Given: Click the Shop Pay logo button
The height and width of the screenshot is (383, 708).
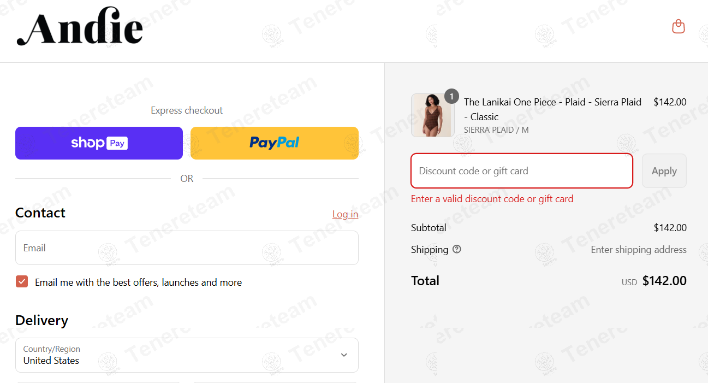Looking at the screenshot, I should [x=99, y=143].
